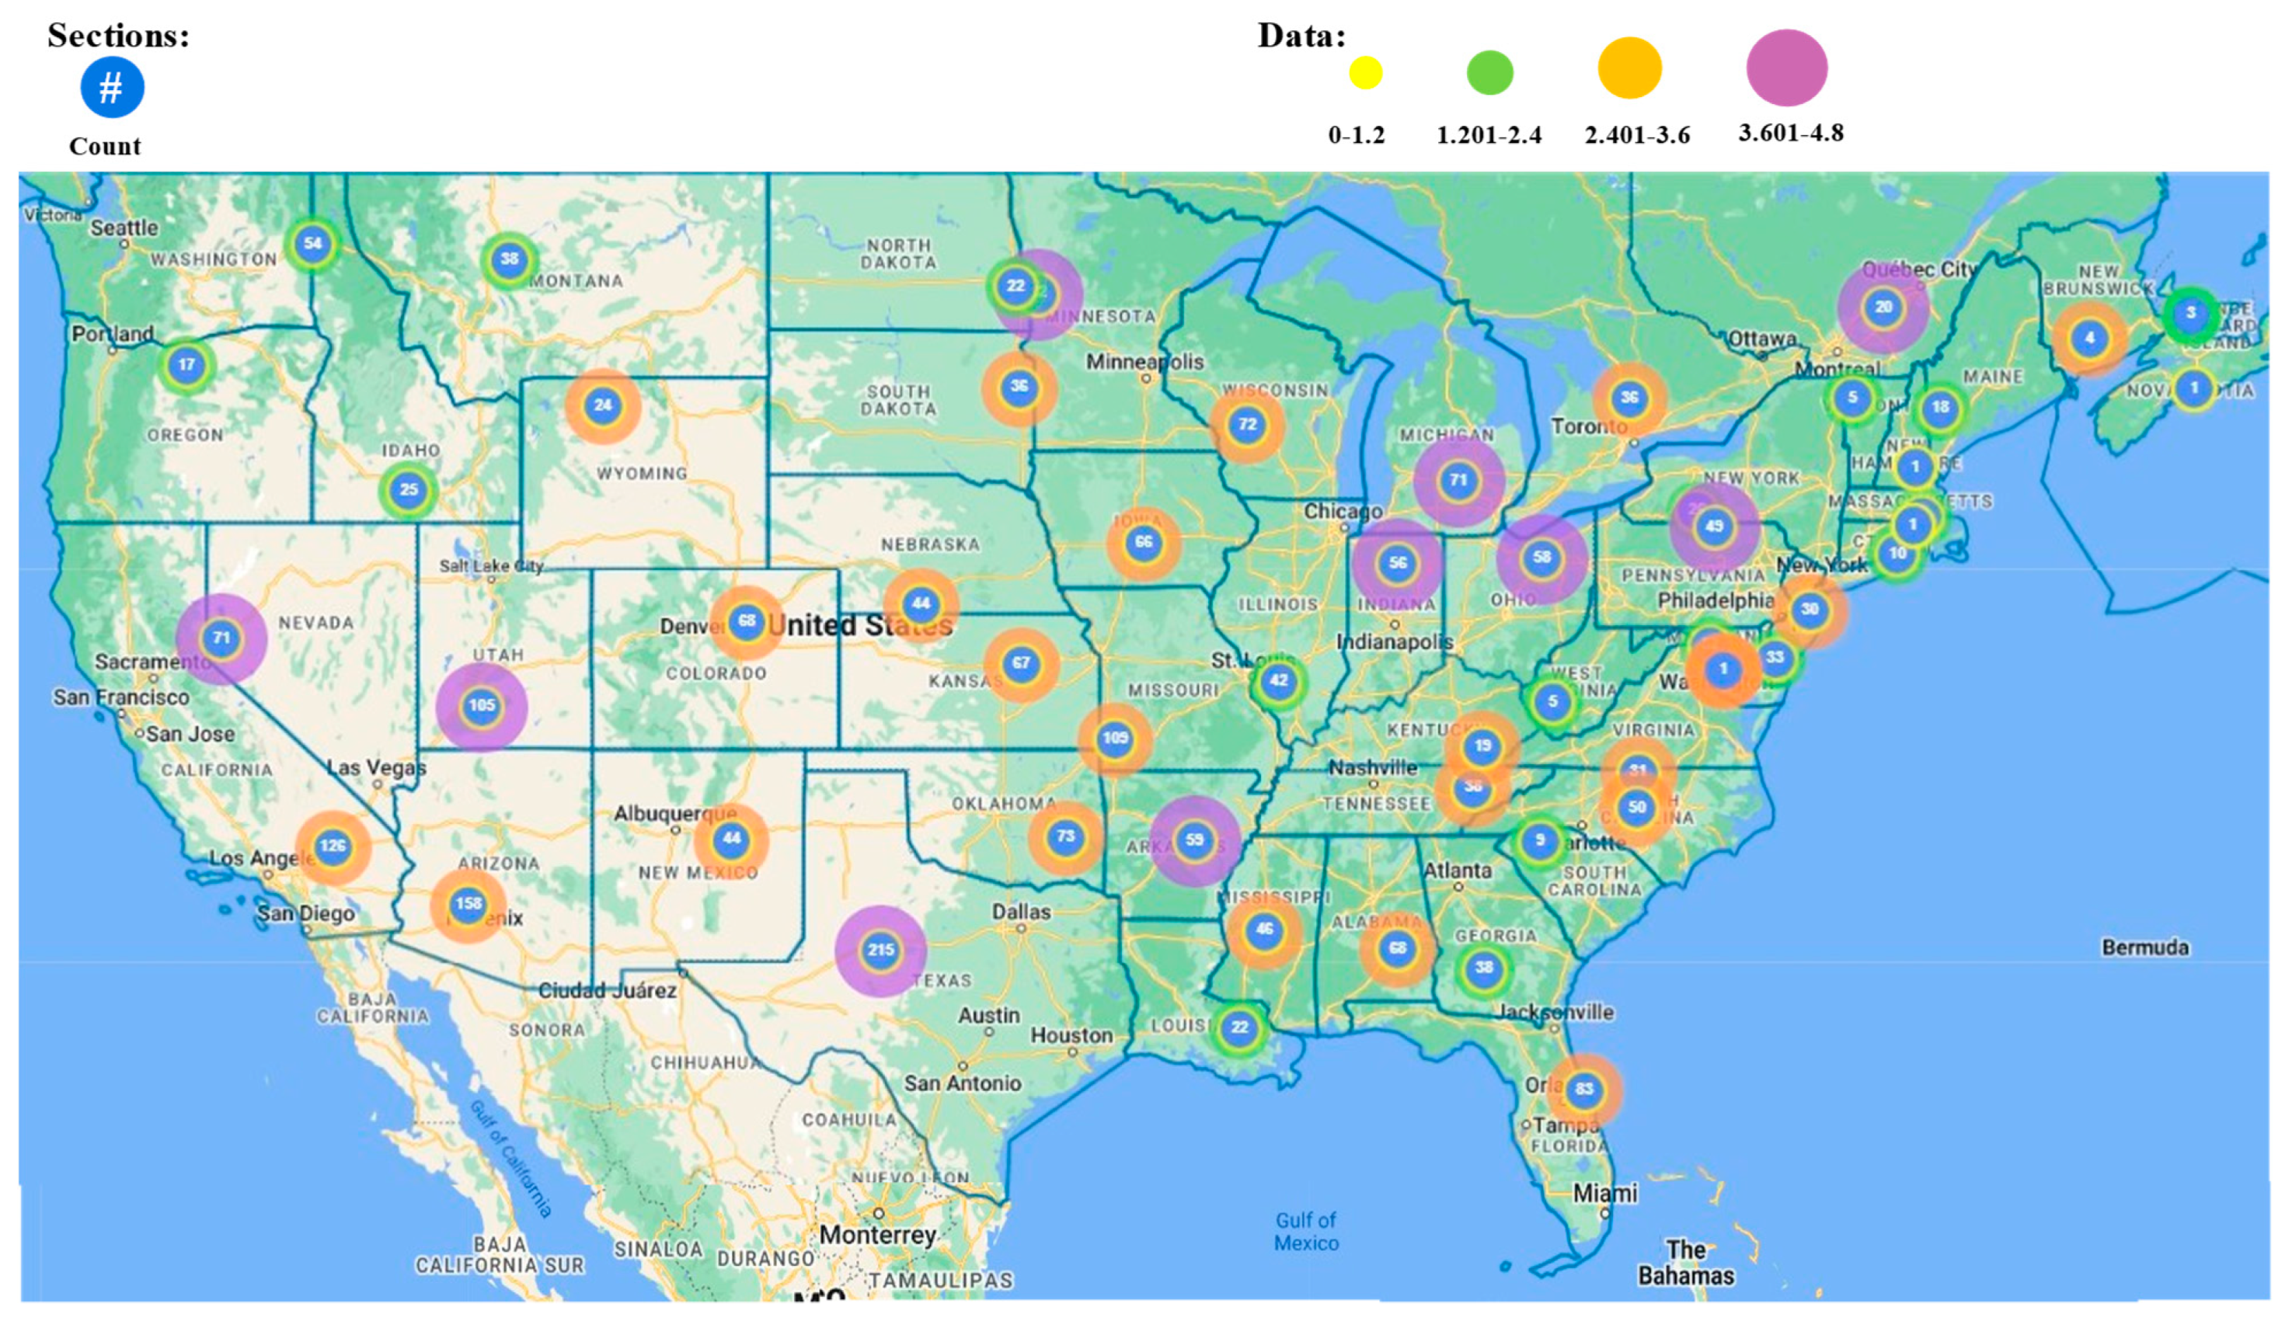Click the 54 marker in Washington state

click(x=312, y=243)
